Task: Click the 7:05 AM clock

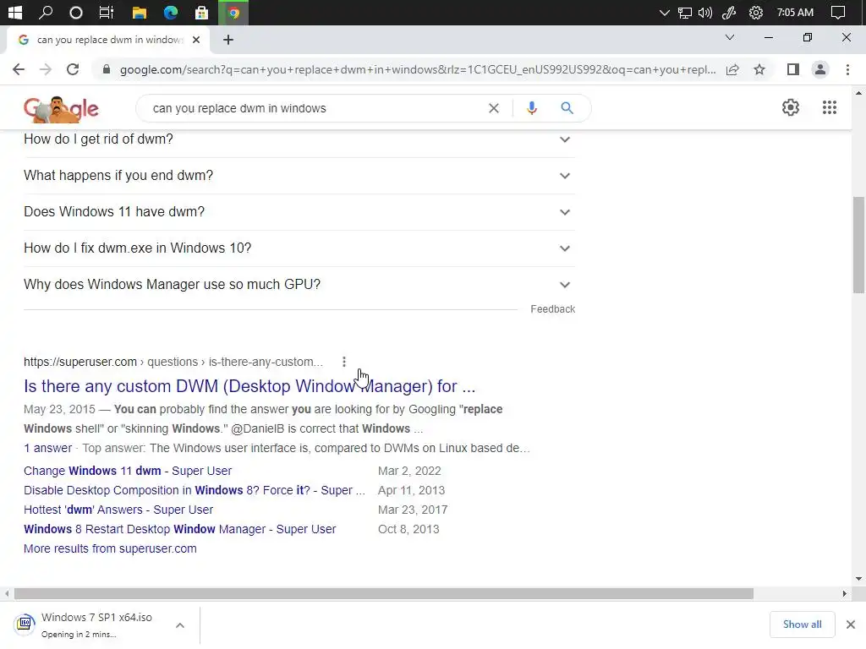Action: click(x=795, y=12)
